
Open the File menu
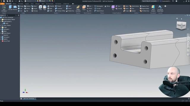coord(2,4)
